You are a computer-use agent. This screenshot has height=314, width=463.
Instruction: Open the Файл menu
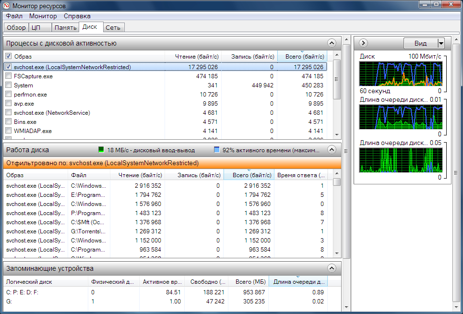14,16
